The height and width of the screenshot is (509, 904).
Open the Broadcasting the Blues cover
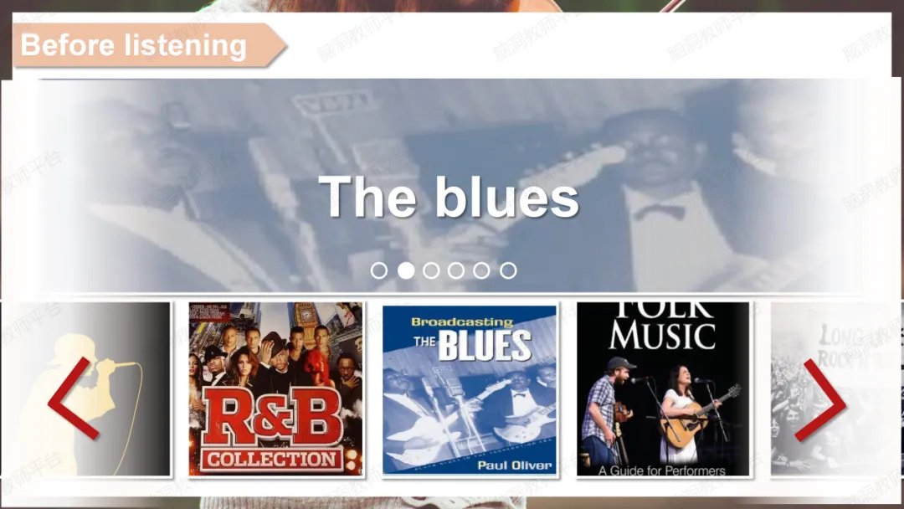(x=470, y=389)
